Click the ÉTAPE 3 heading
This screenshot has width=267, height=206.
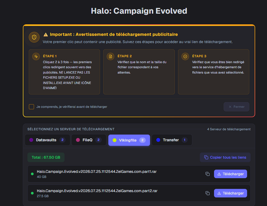coord(199,56)
